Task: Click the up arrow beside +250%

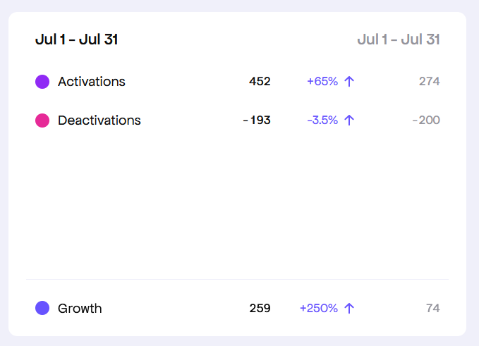Action: pyautogui.click(x=349, y=308)
